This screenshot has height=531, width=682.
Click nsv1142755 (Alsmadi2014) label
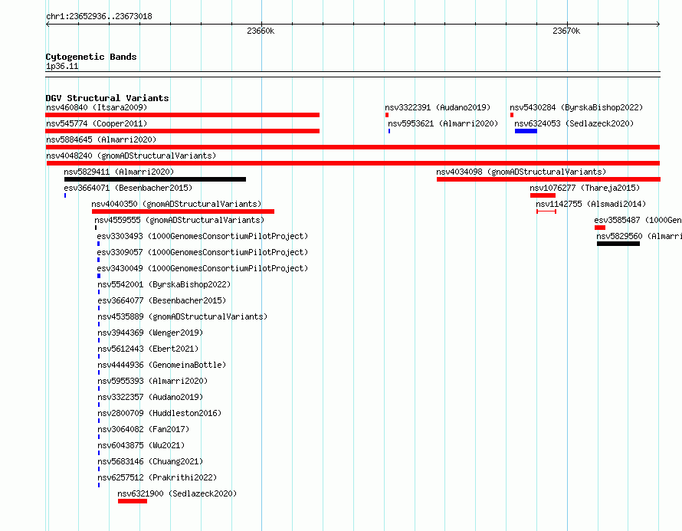tap(591, 204)
